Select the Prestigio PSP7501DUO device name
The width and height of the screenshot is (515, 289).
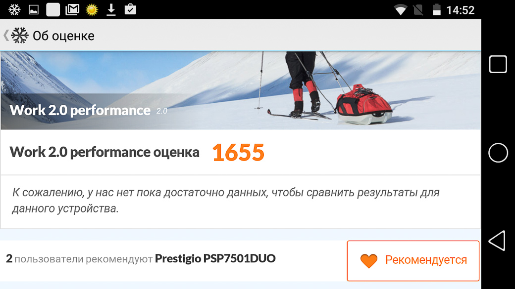coord(215,258)
